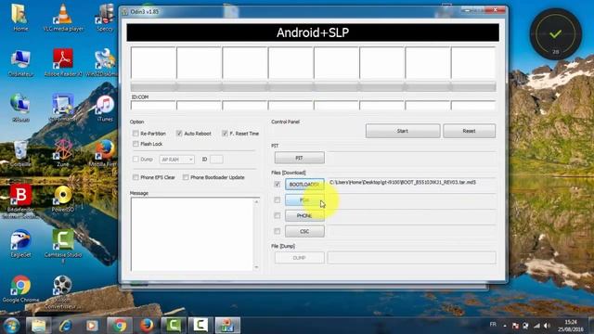Image resolution: width=594 pixels, height=334 pixels.
Task: Launch the PowerISO desktop shortcut
Action: pos(63,199)
